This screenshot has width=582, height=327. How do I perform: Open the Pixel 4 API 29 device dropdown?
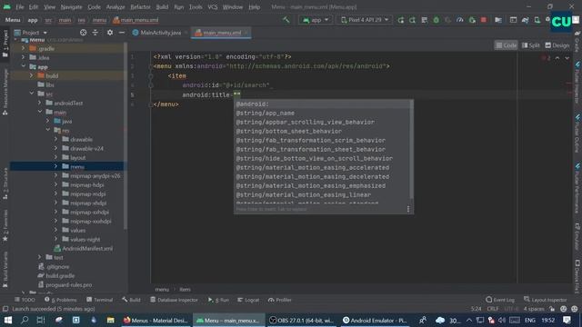coord(364,20)
